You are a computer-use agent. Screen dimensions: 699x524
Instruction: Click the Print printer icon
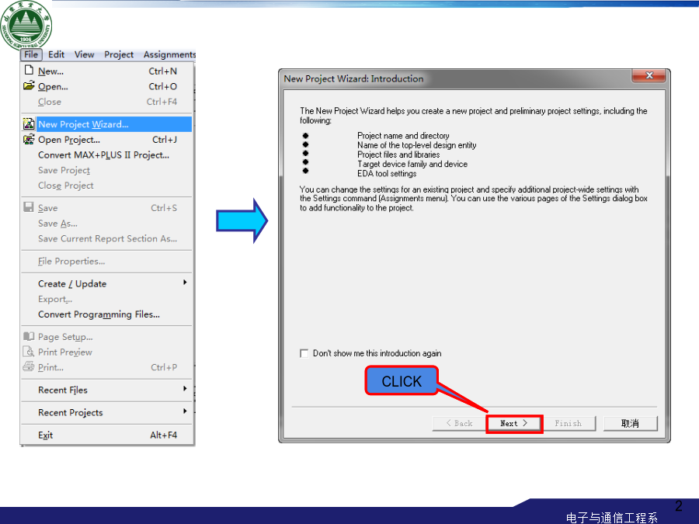point(29,366)
